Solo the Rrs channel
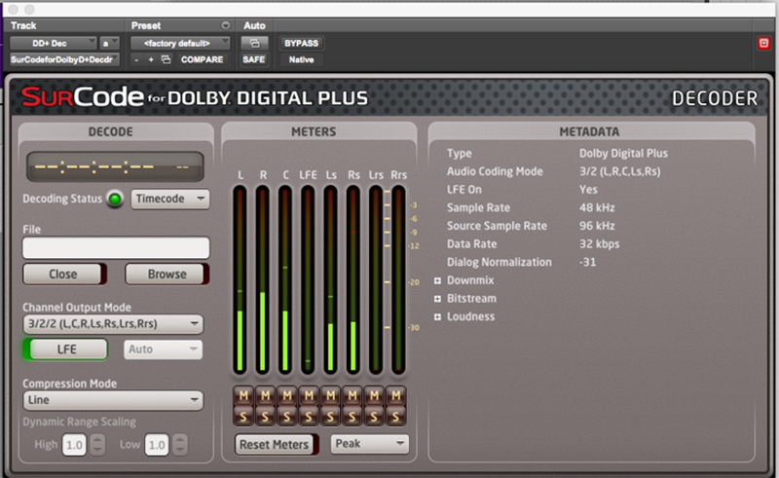Image resolution: width=779 pixels, height=478 pixels. [397, 416]
